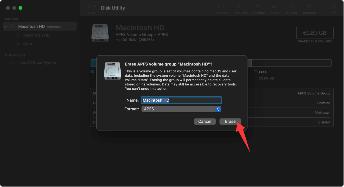Open the Format dropdown showing APFS
This screenshot has width=344, height=187.
pos(181,109)
